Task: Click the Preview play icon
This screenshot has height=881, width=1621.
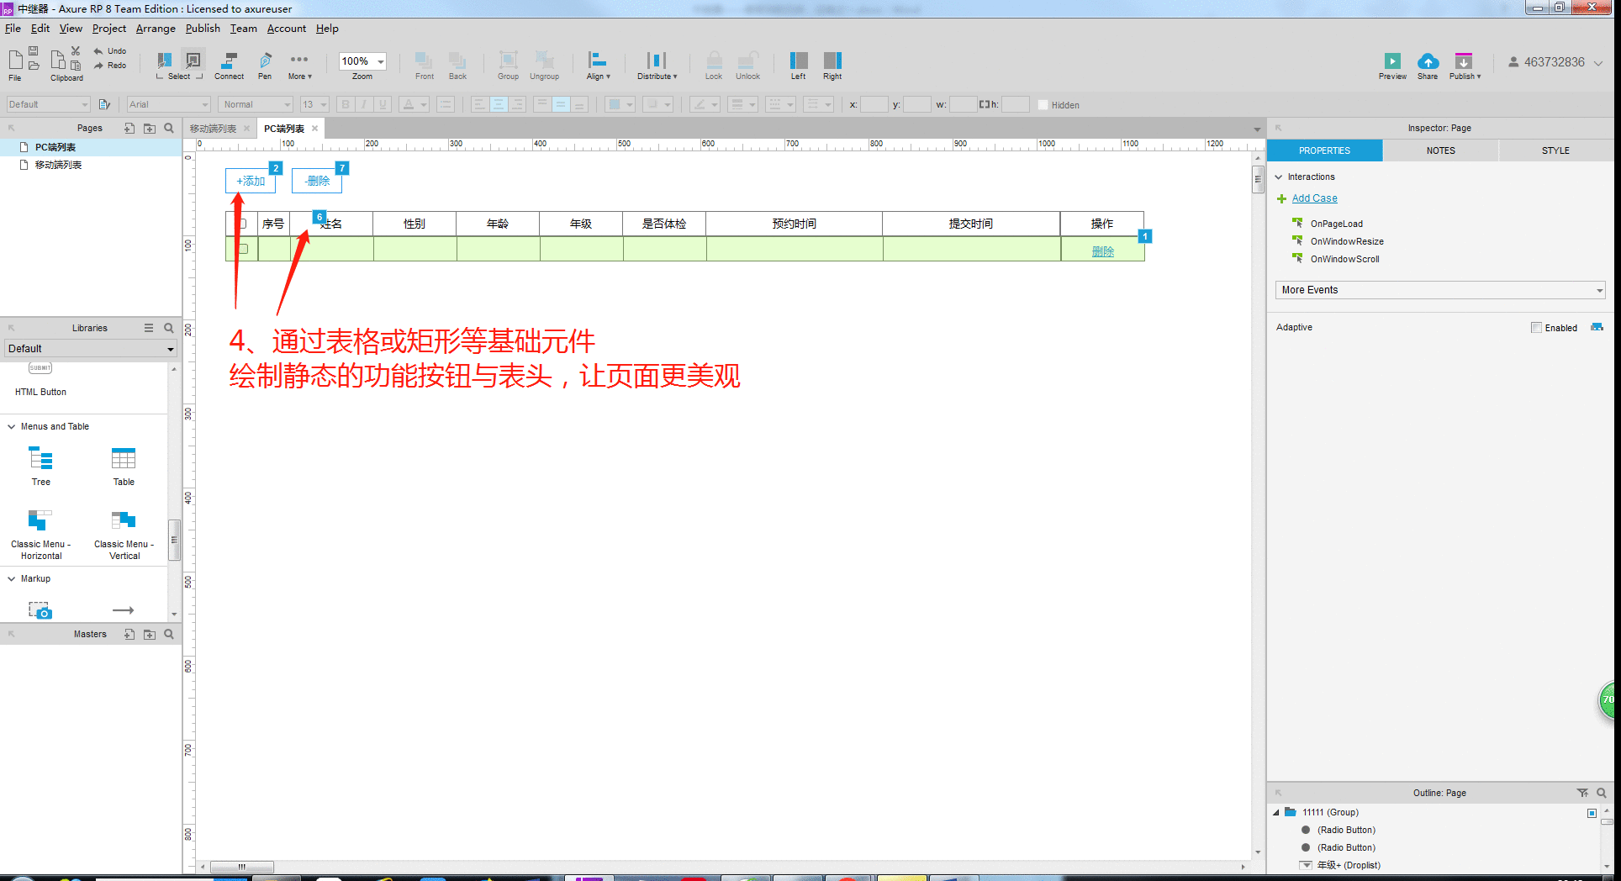Action: point(1392,61)
